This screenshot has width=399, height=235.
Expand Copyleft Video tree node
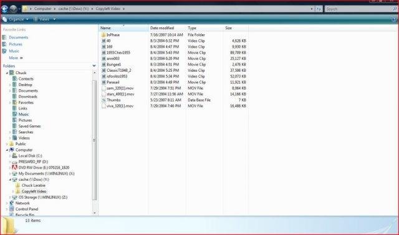(13, 191)
